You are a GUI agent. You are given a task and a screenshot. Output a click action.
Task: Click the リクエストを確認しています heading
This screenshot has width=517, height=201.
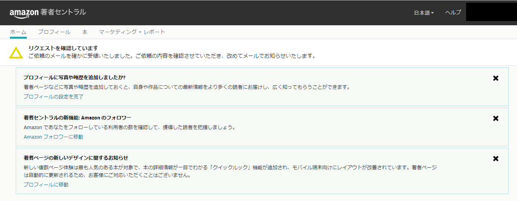[63, 48]
